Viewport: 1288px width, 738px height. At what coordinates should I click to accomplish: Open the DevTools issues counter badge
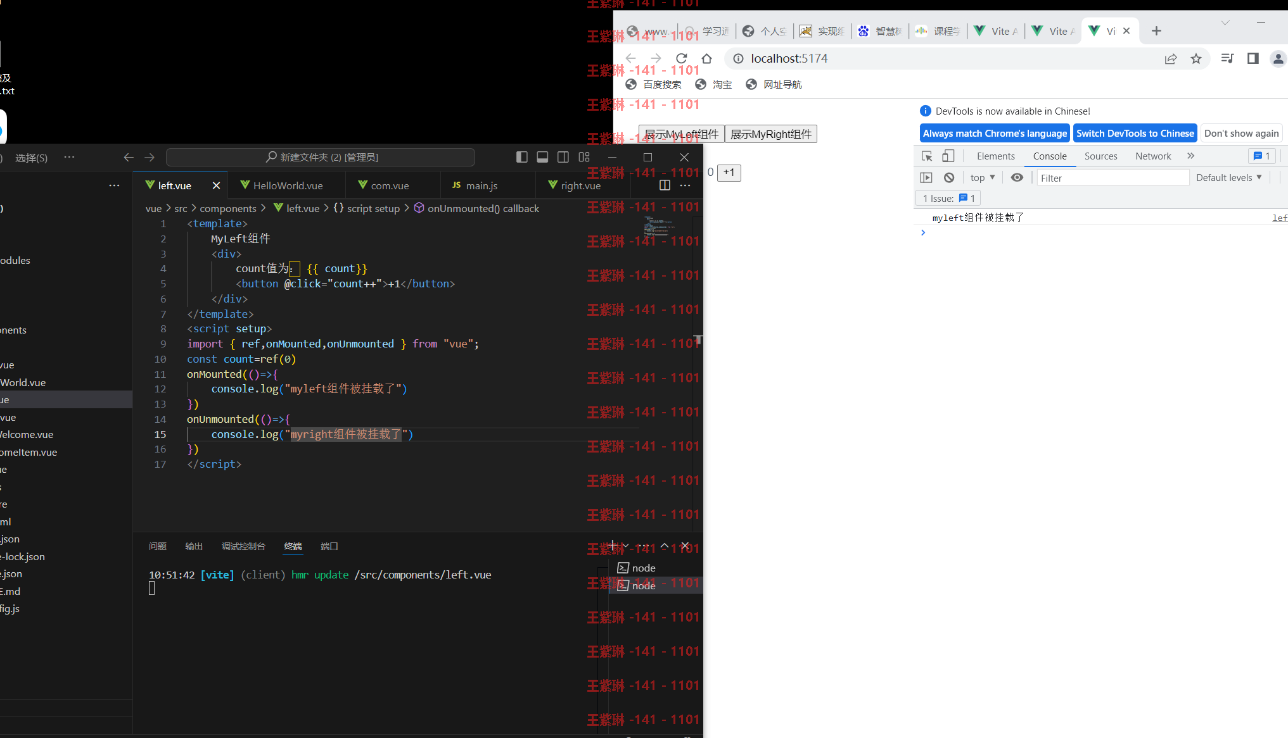coord(1261,156)
